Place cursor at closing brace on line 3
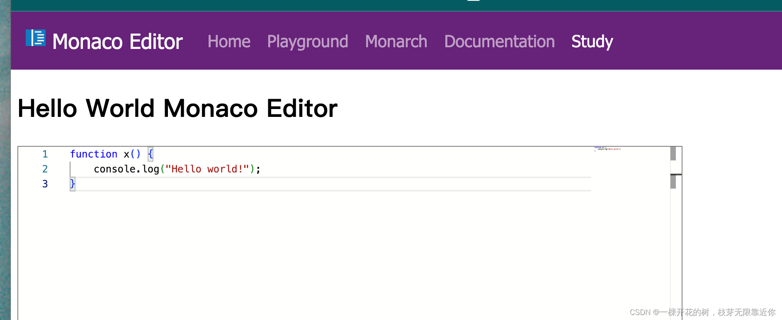782x320 pixels. [x=73, y=184]
